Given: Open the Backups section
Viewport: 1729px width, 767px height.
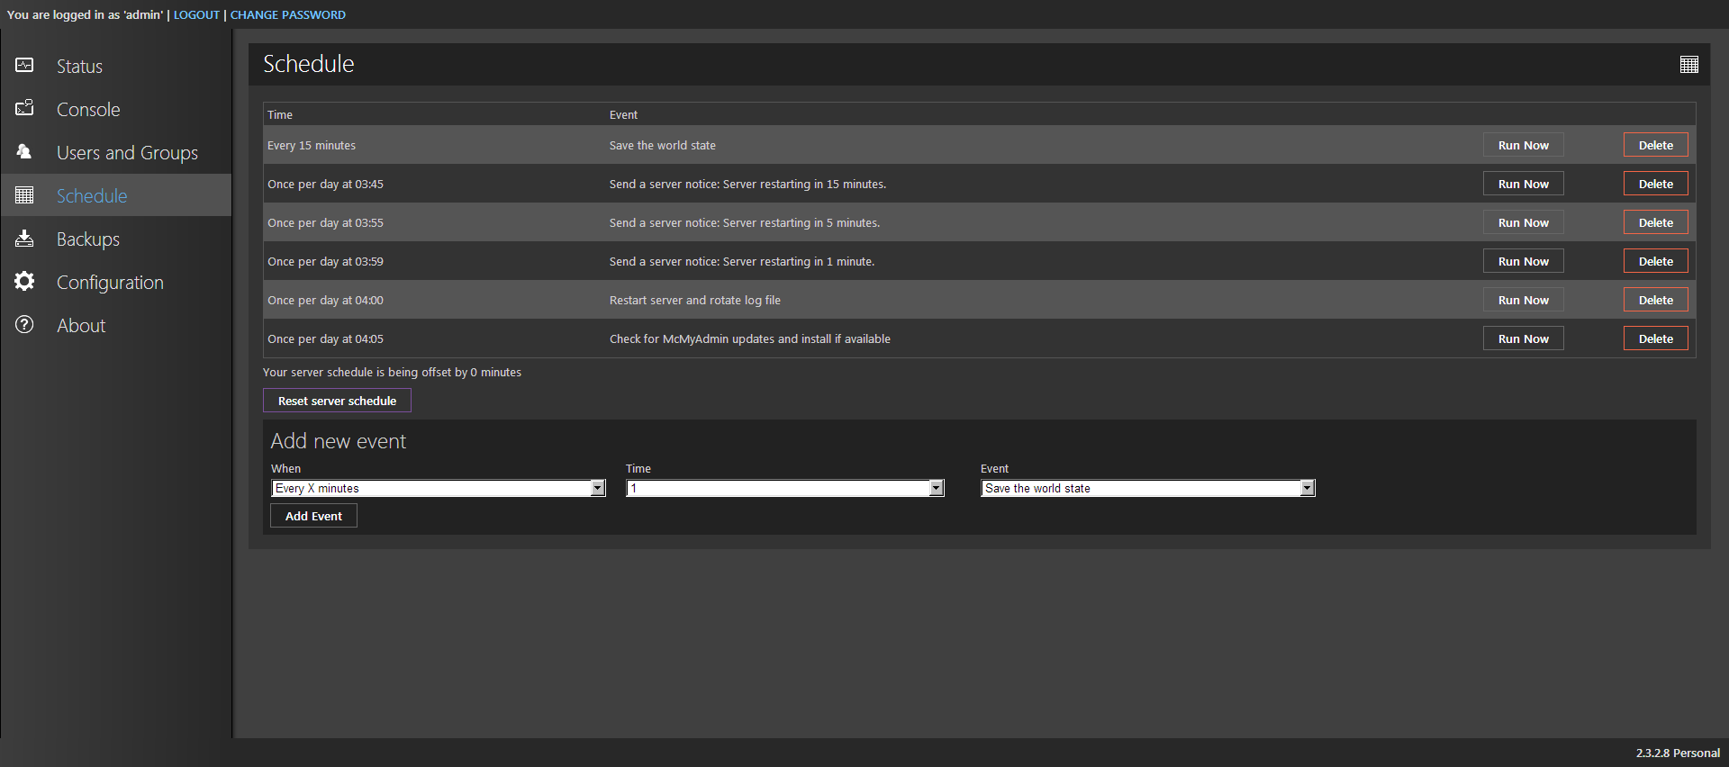Looking at the screenshot, I should tap(88, 239).
